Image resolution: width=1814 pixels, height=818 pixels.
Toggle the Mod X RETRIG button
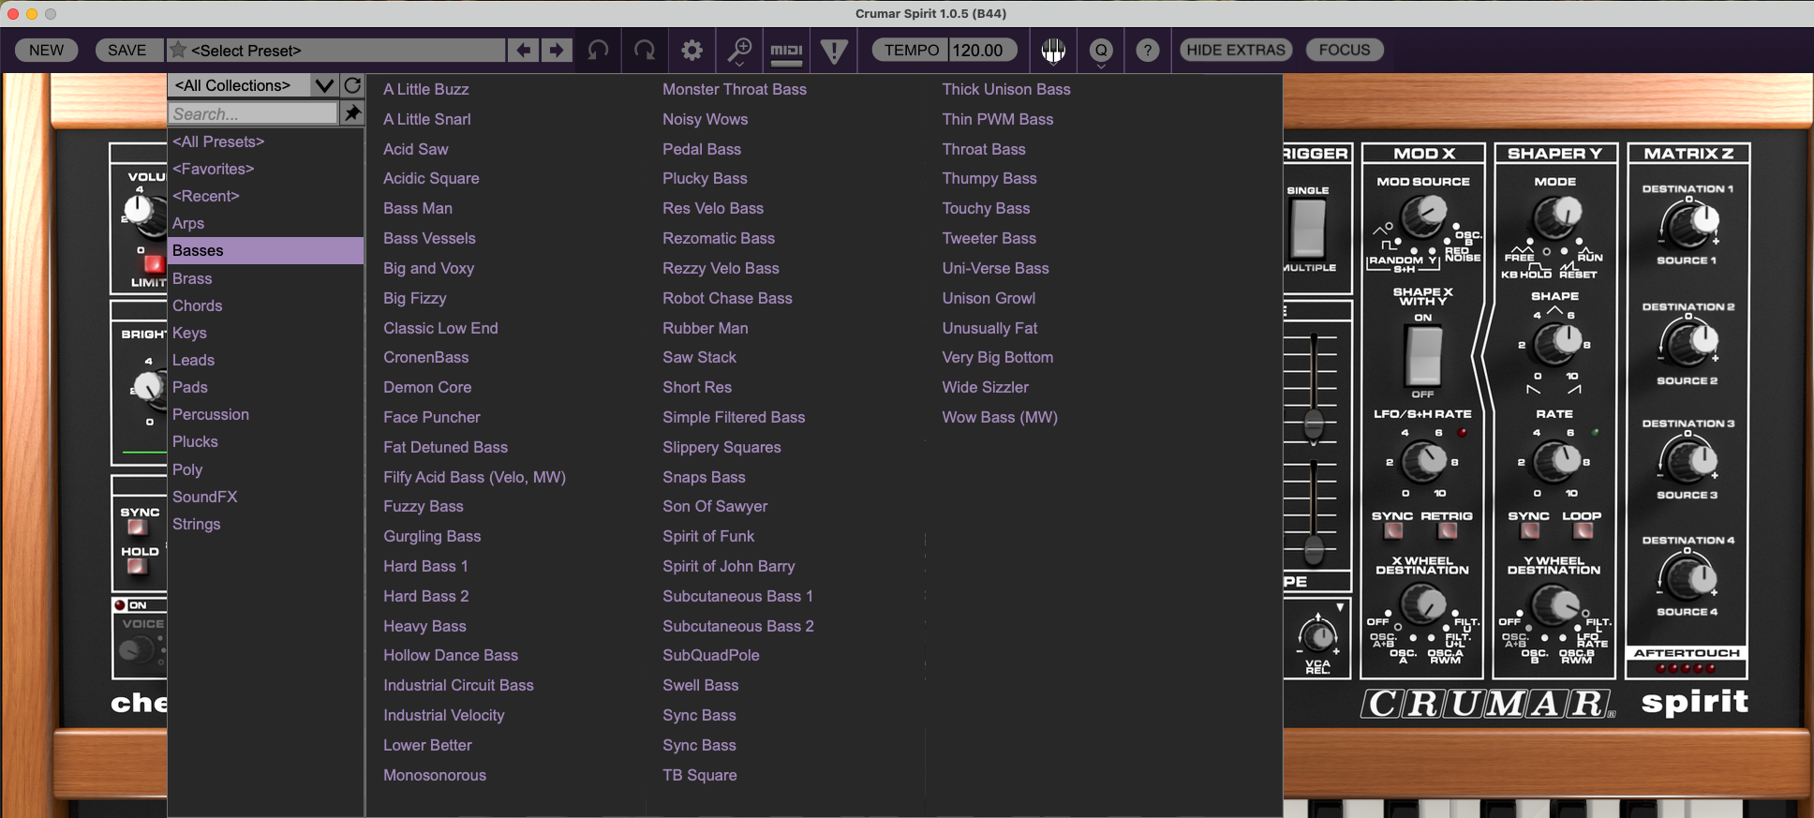[x=1448, y=531]
